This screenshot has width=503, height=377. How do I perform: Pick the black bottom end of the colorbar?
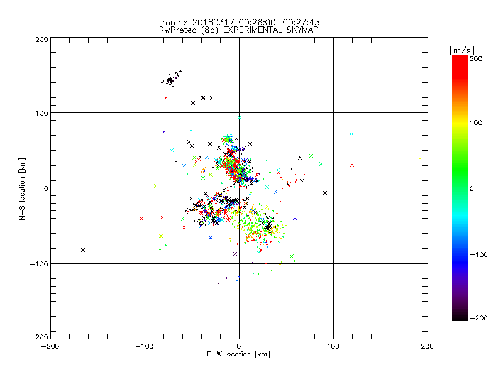click(x=460, y=317)
